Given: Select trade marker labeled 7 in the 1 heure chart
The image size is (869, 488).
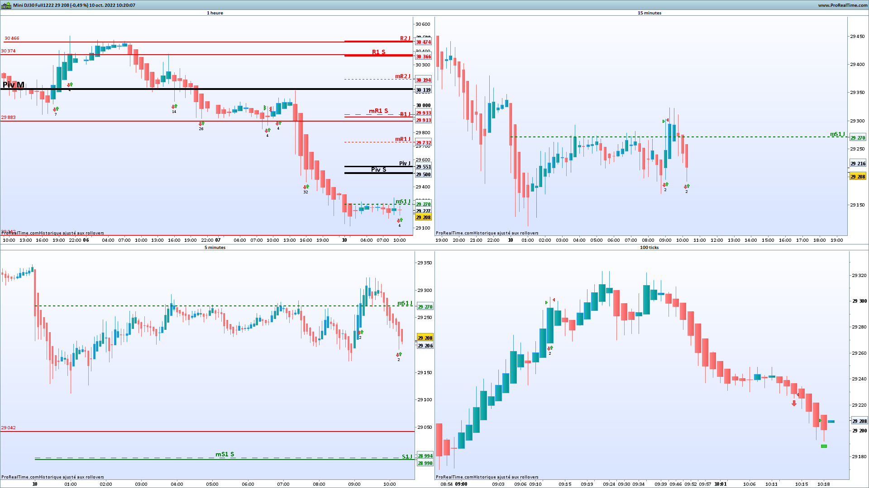Looking at the screenshot, I should 56,110.
